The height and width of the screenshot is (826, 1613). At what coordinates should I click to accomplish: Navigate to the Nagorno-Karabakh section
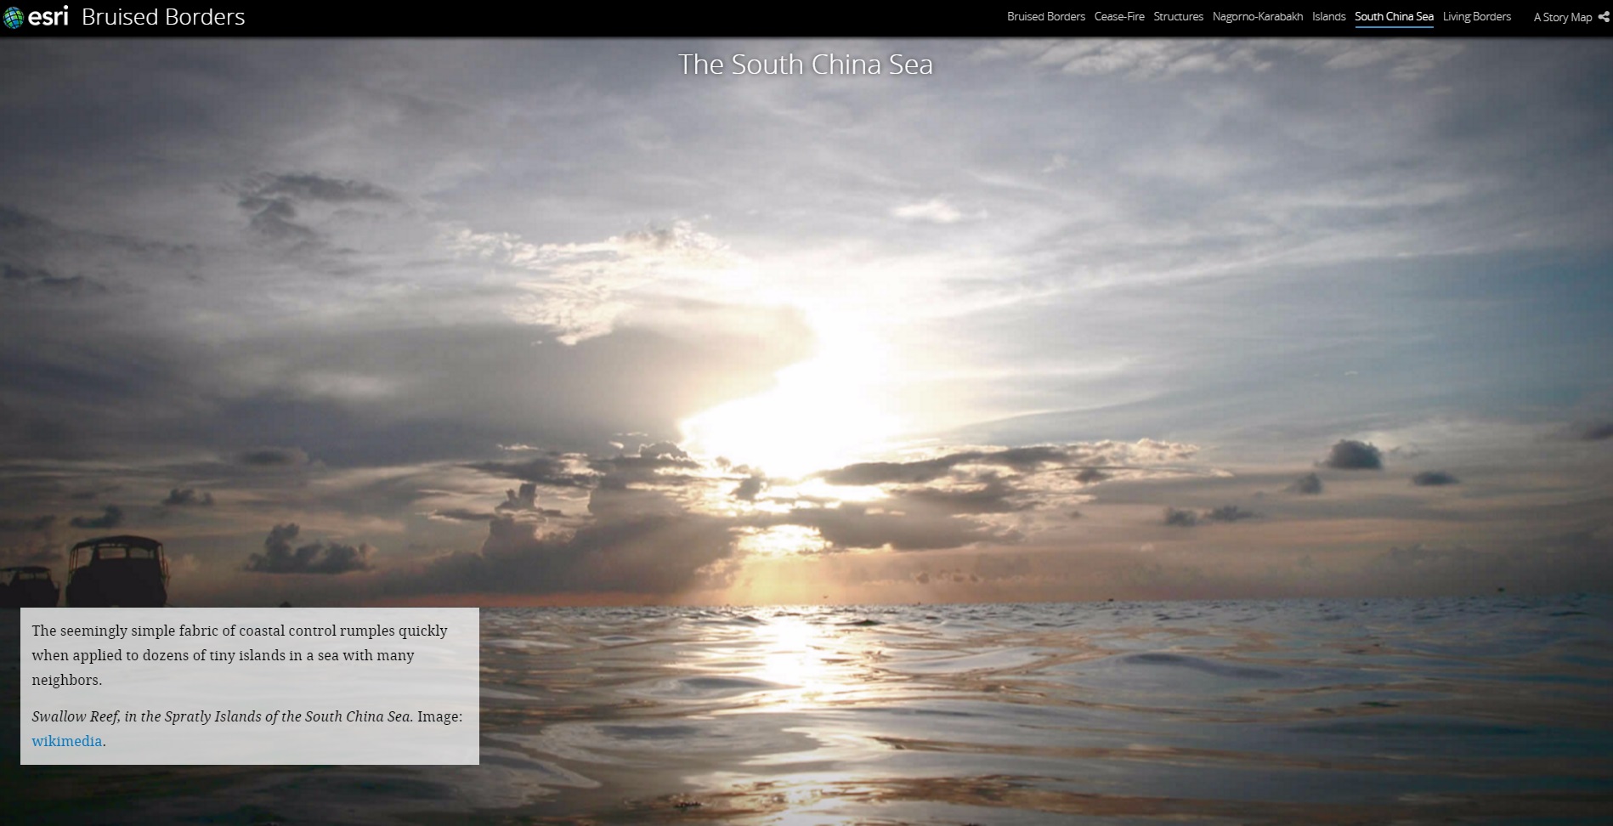1257,17
